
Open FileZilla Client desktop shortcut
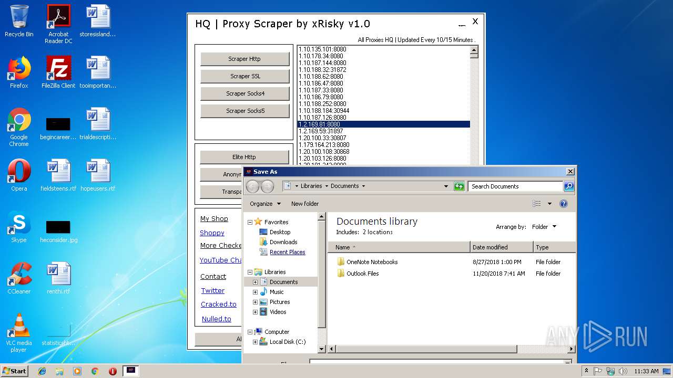pos(58,72)
